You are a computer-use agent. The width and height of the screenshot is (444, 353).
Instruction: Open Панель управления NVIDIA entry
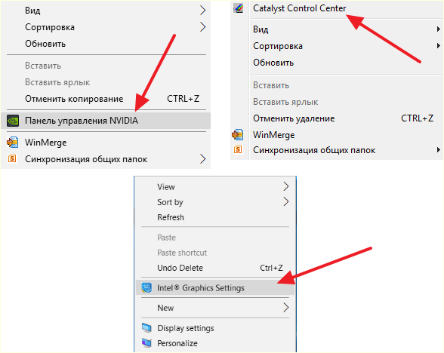[106, 121]
